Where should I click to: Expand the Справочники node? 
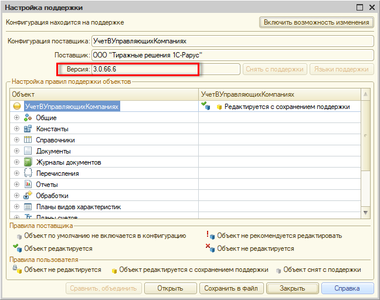pos(17,139)
